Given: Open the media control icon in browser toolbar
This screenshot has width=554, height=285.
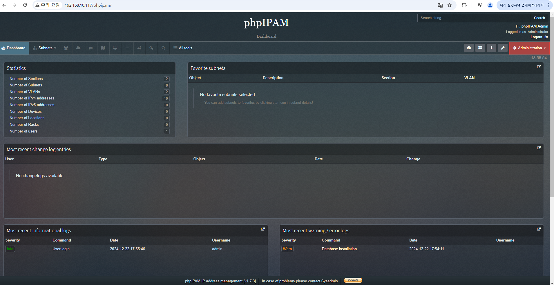Looking at the screenshot, I should click(479, 5).
